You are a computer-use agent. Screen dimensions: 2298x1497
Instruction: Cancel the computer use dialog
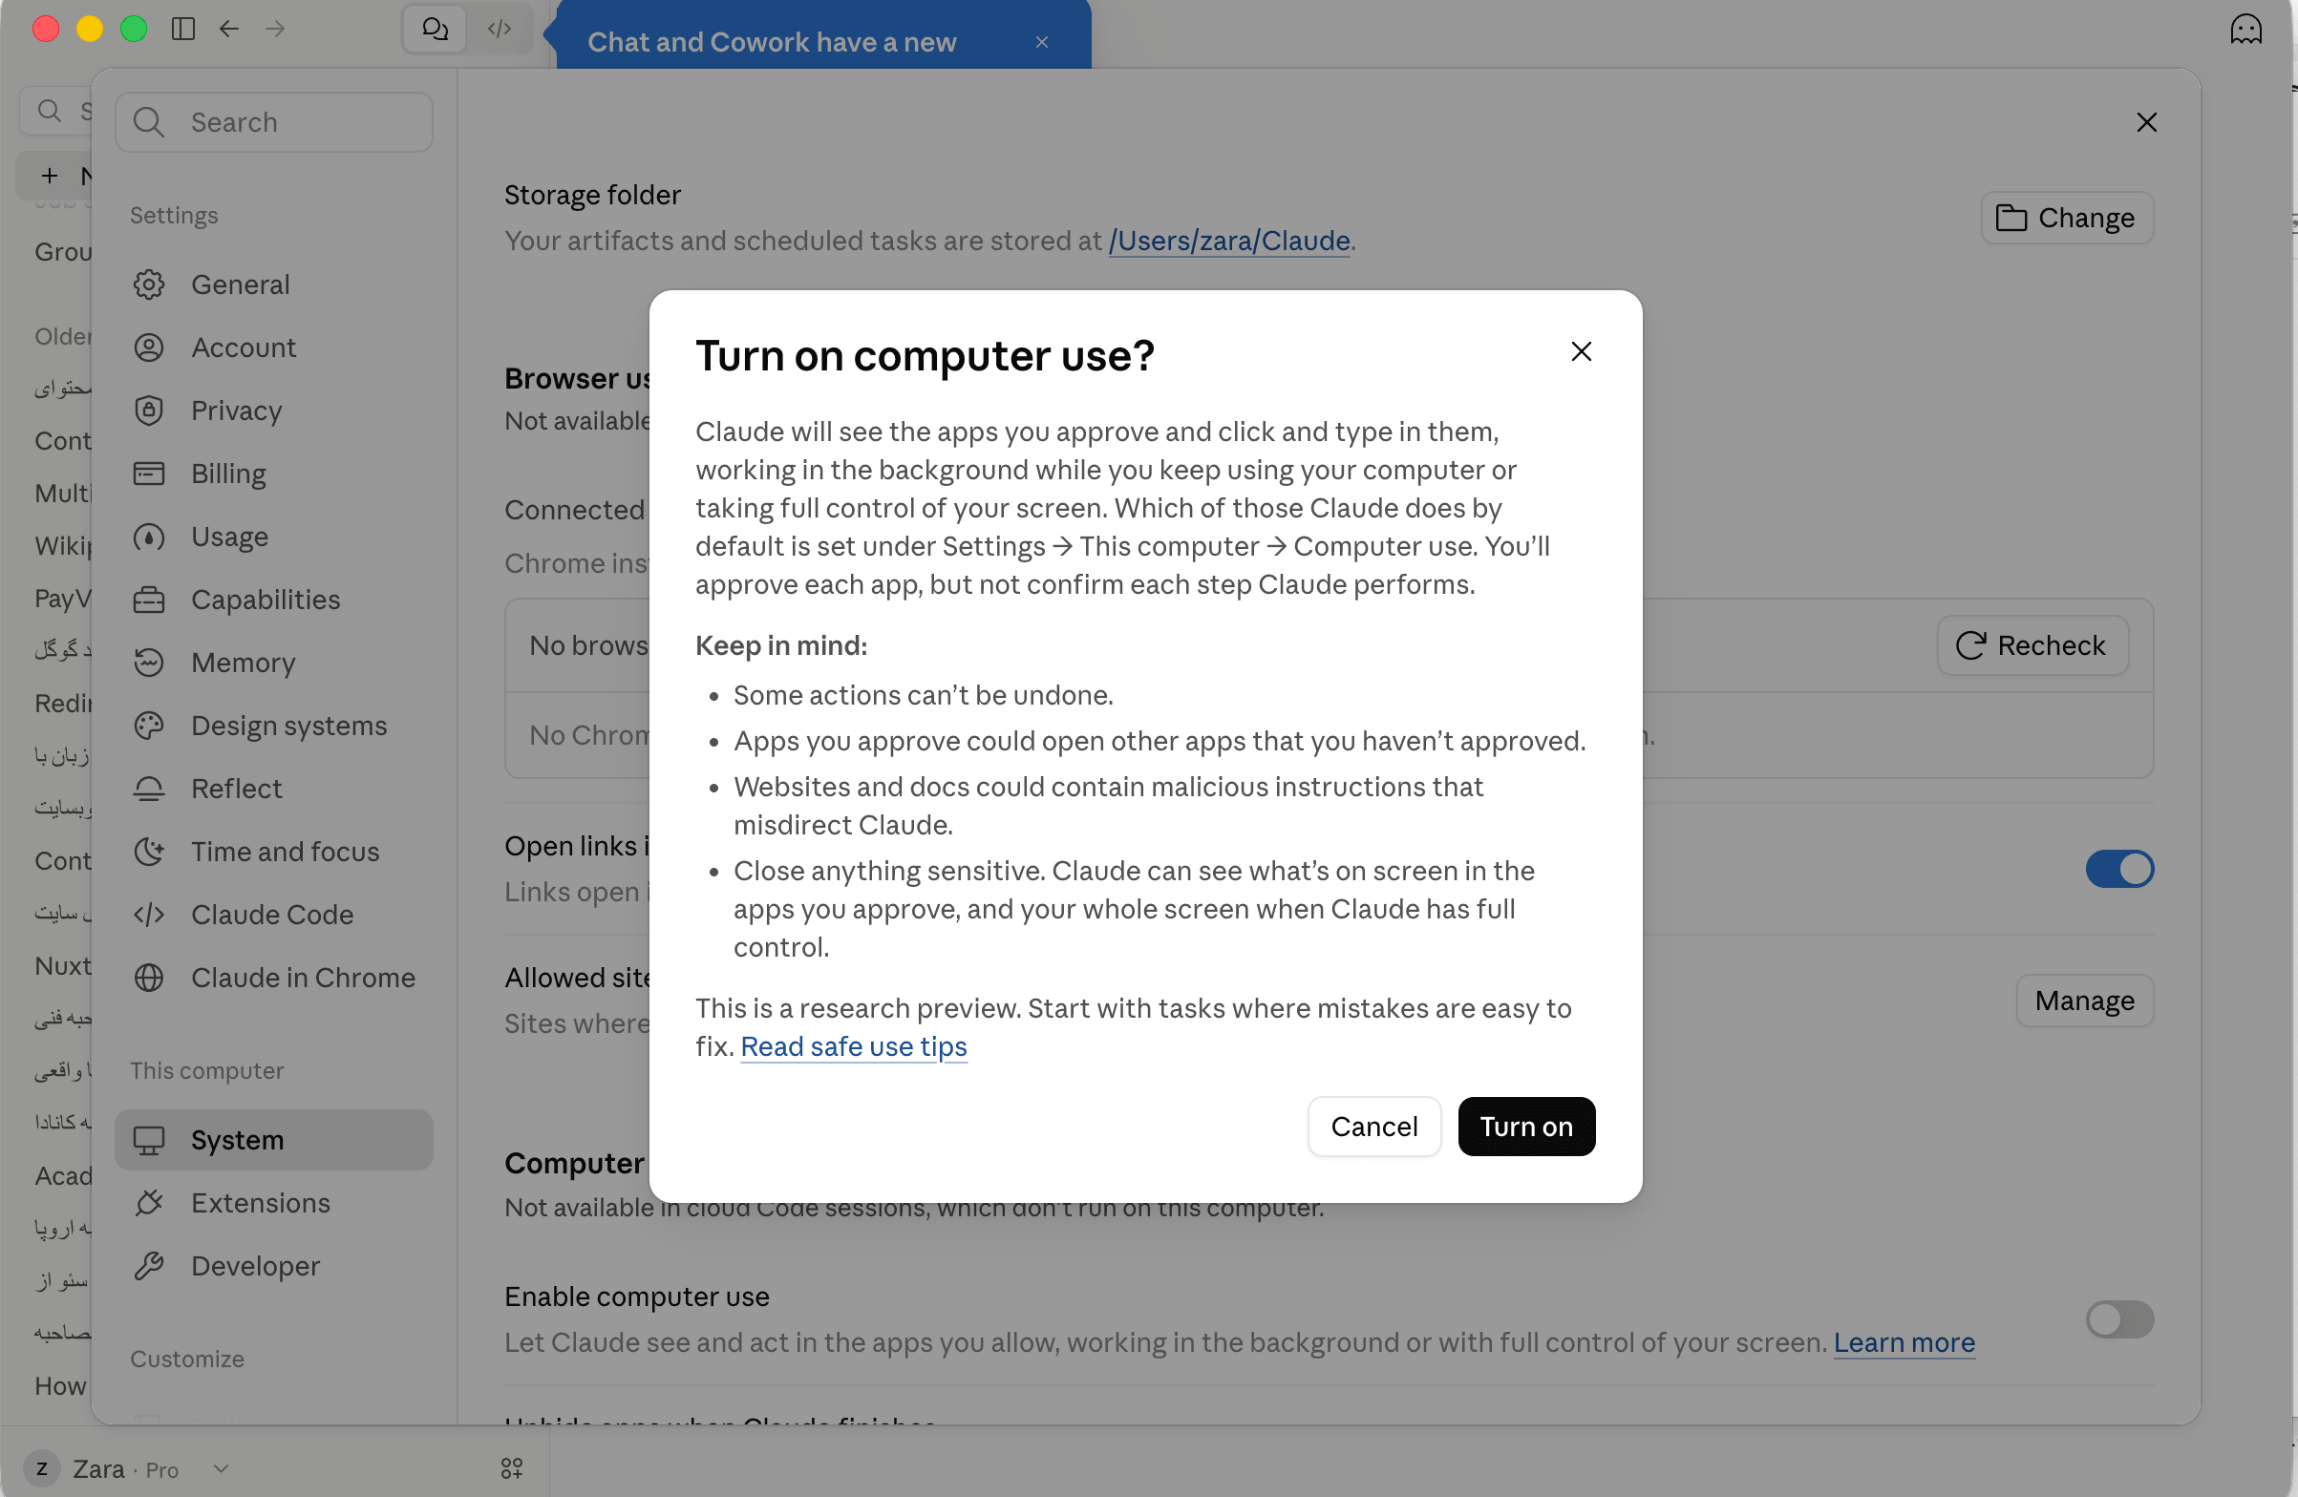[x=1374, y=1127]
